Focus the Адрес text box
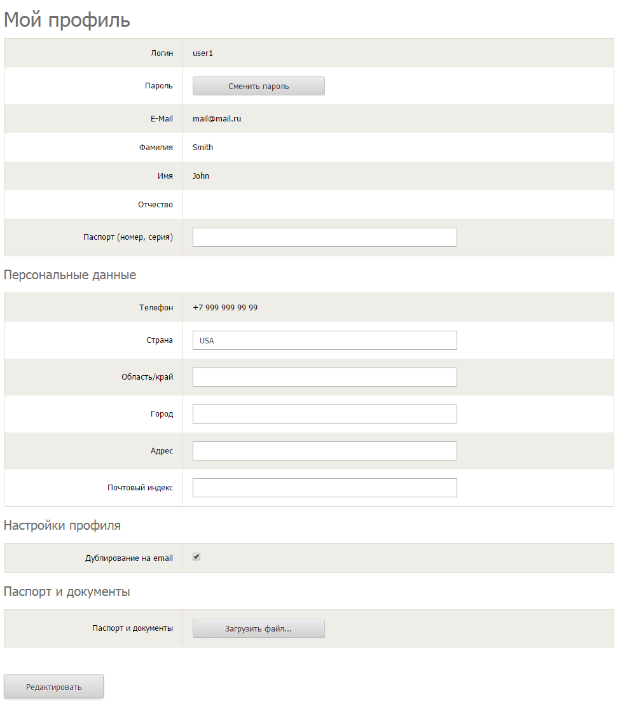The width and height of the screenshot is (620, 725). 324,451
